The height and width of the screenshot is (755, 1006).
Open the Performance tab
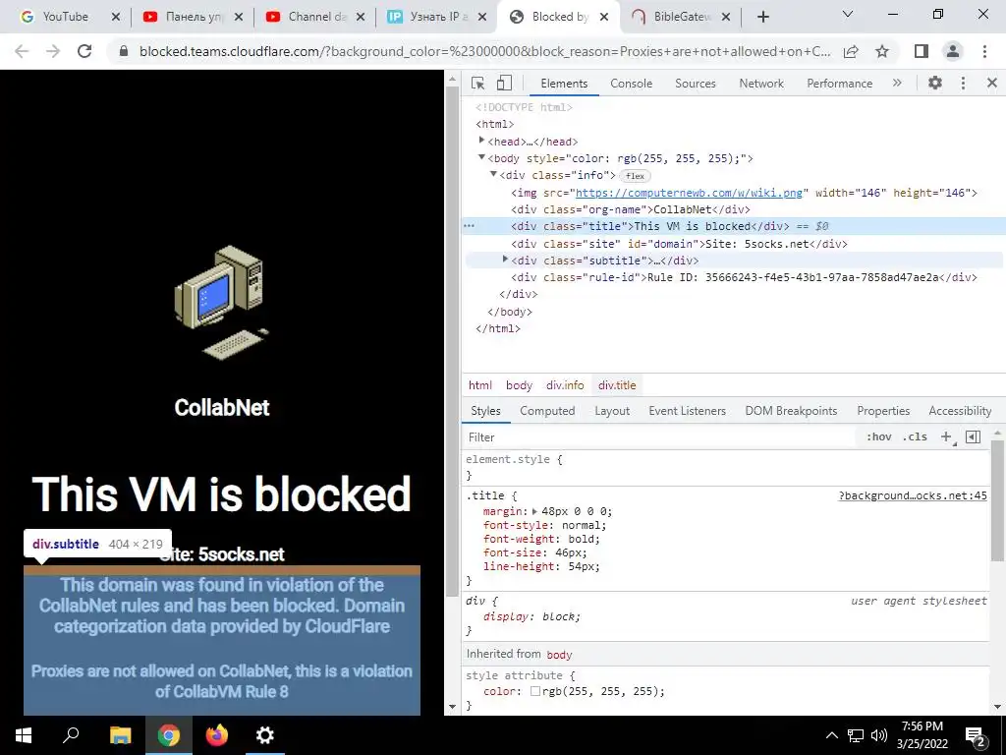pyautogui.click(x=839, y=84)
